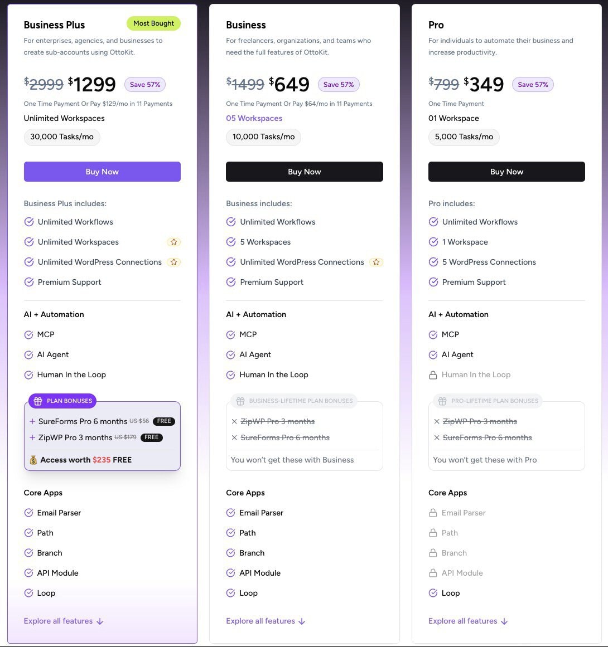Click star icon next to Business WordPress Connections
This screenshot has width=608, height=647.
(x=376, y=262)
